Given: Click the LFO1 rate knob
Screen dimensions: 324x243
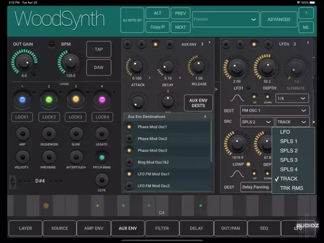Looking at the screenshot, I should (237, 68).
